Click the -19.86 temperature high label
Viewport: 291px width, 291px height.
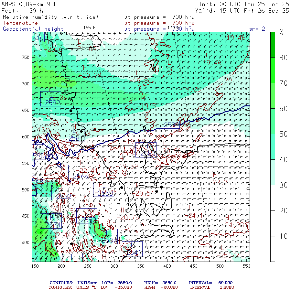point(141,81)
